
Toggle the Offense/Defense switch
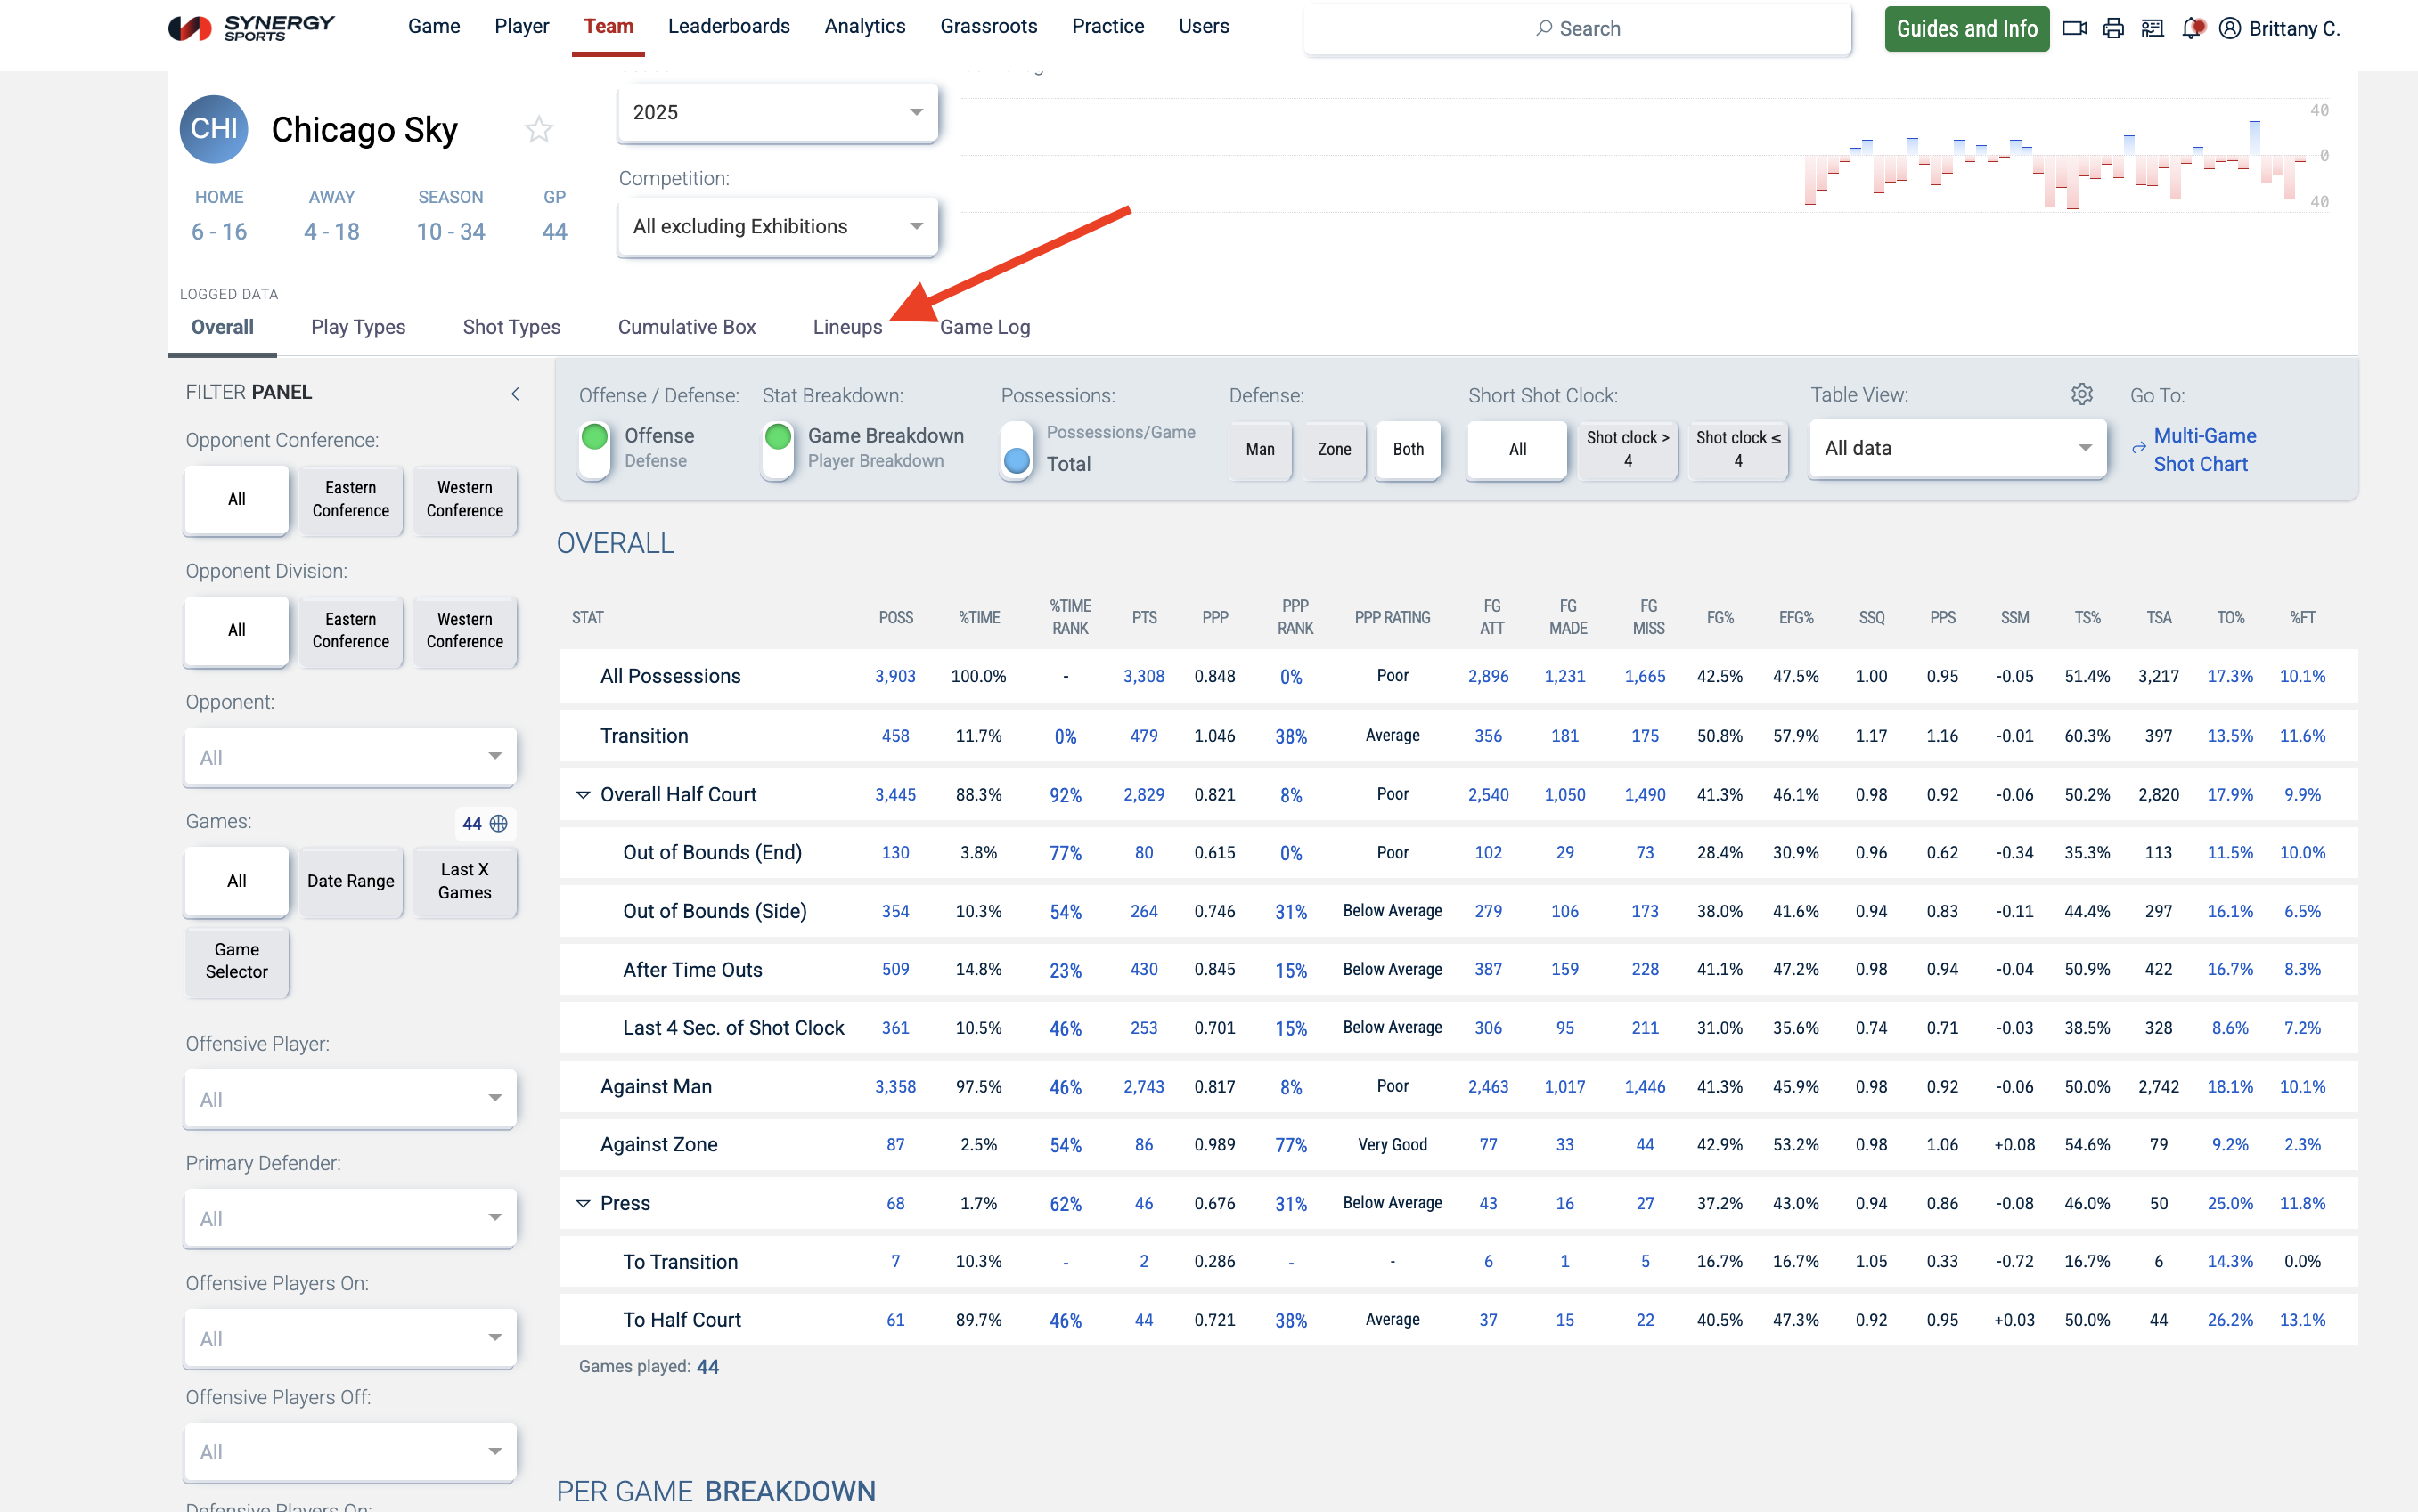pyautogui.click(x=594, y=448)
